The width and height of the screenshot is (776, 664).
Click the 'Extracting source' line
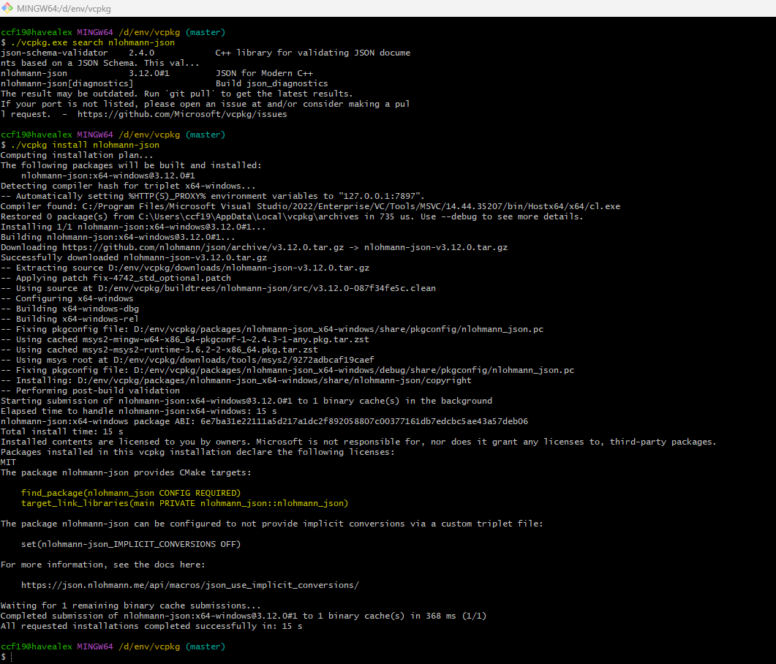pyautogui.click(x=185, y=268)
